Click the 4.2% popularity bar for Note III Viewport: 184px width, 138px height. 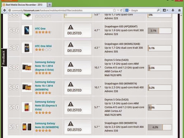point(160,127)
